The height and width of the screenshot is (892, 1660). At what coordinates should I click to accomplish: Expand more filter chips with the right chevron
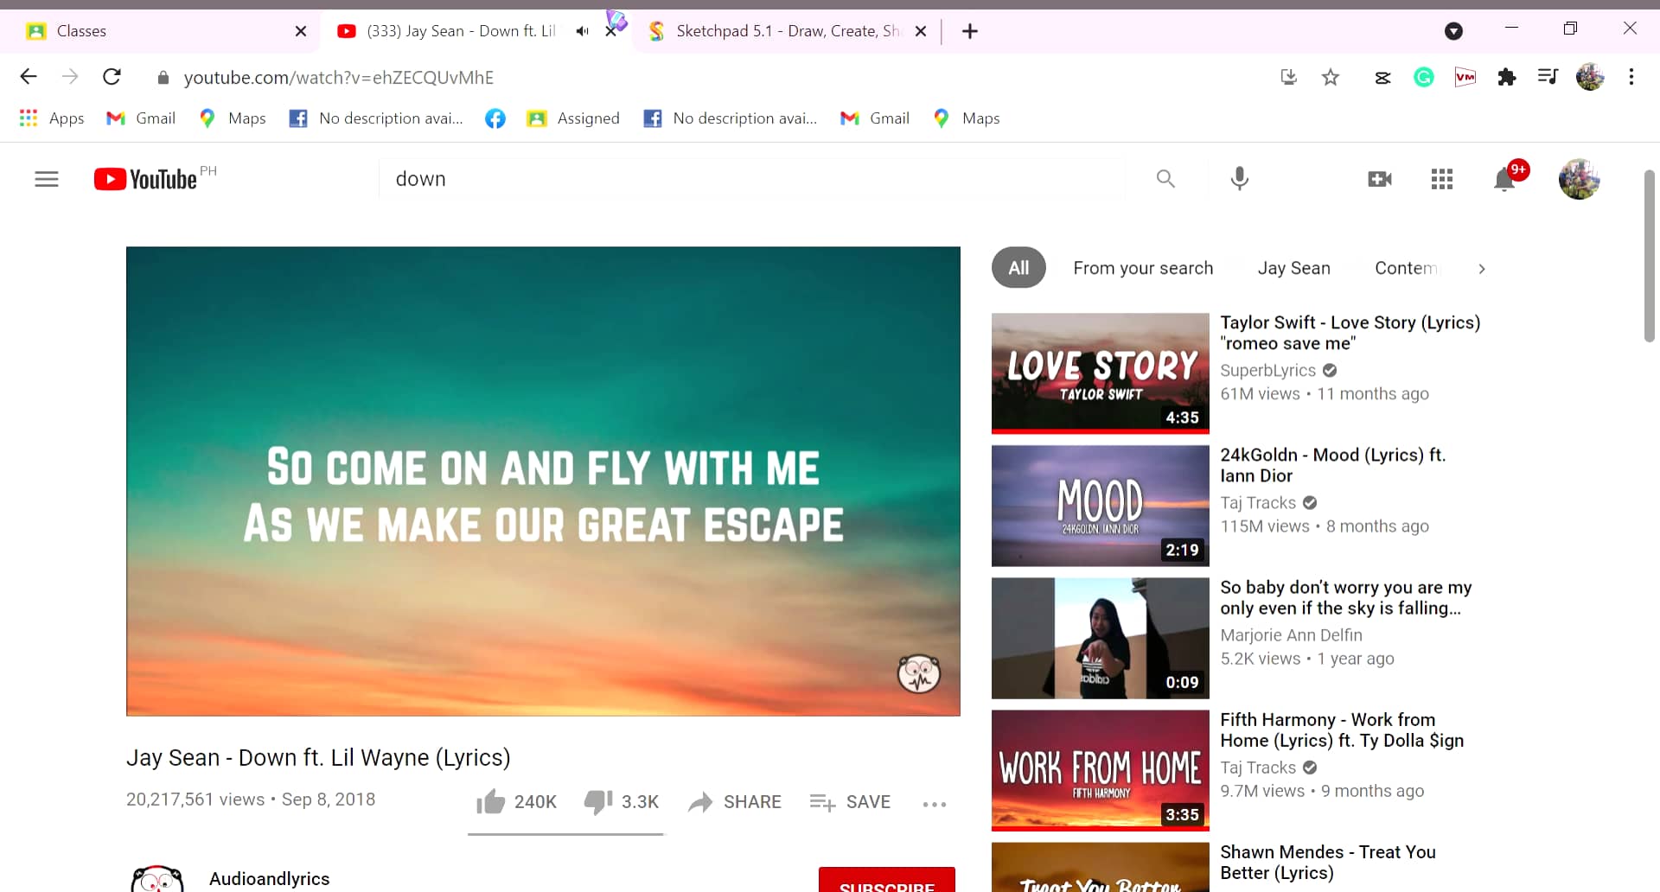pos(1481,269)
